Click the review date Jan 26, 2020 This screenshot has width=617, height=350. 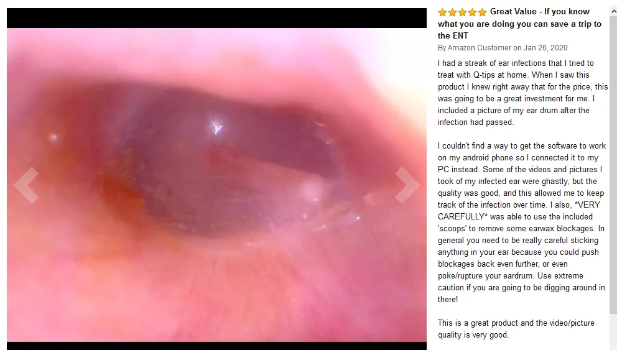point(545,48)
